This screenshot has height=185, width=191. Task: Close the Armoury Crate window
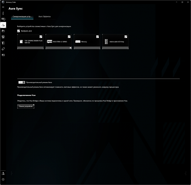[x=188, y=2]
